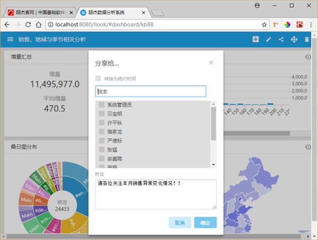Bookmark page with the star icon
This screenshot has width=318, height=240.
coord(264,24)
